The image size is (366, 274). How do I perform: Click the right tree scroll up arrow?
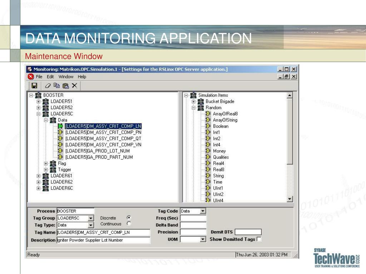click(290, 95)
